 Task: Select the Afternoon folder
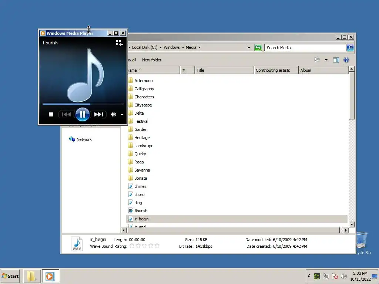point(143,81)
